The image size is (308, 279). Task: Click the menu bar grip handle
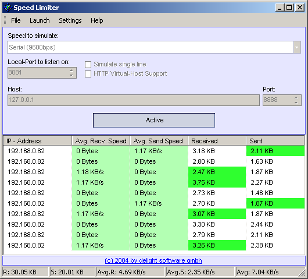point(5,20)
